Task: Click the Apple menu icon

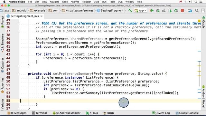Action: pyautogui.click(x=4, y=2)
